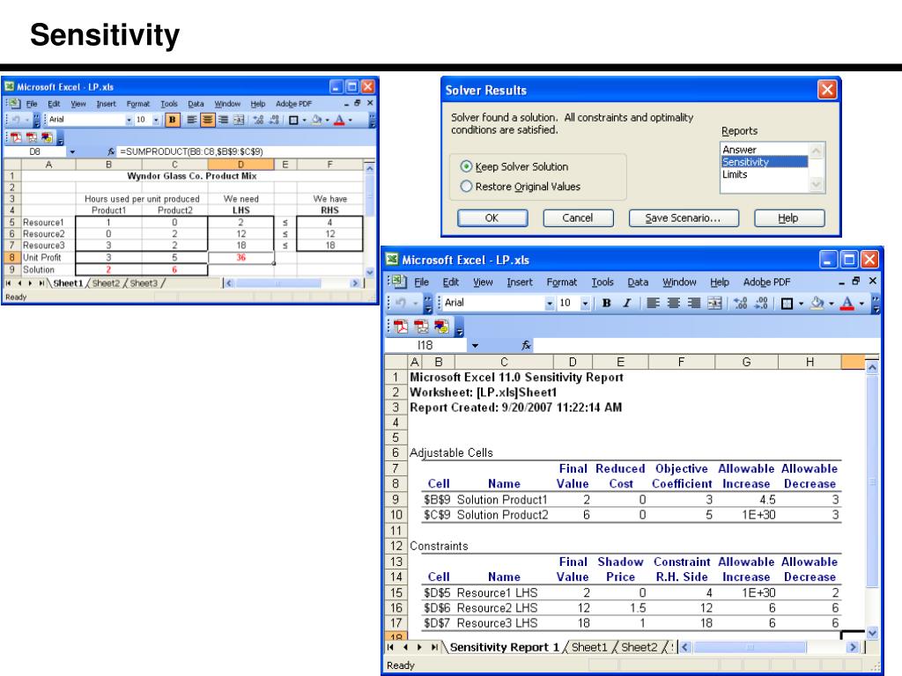
Task: Click Cancel in Solver Results dialog
Action: (578, 218)
